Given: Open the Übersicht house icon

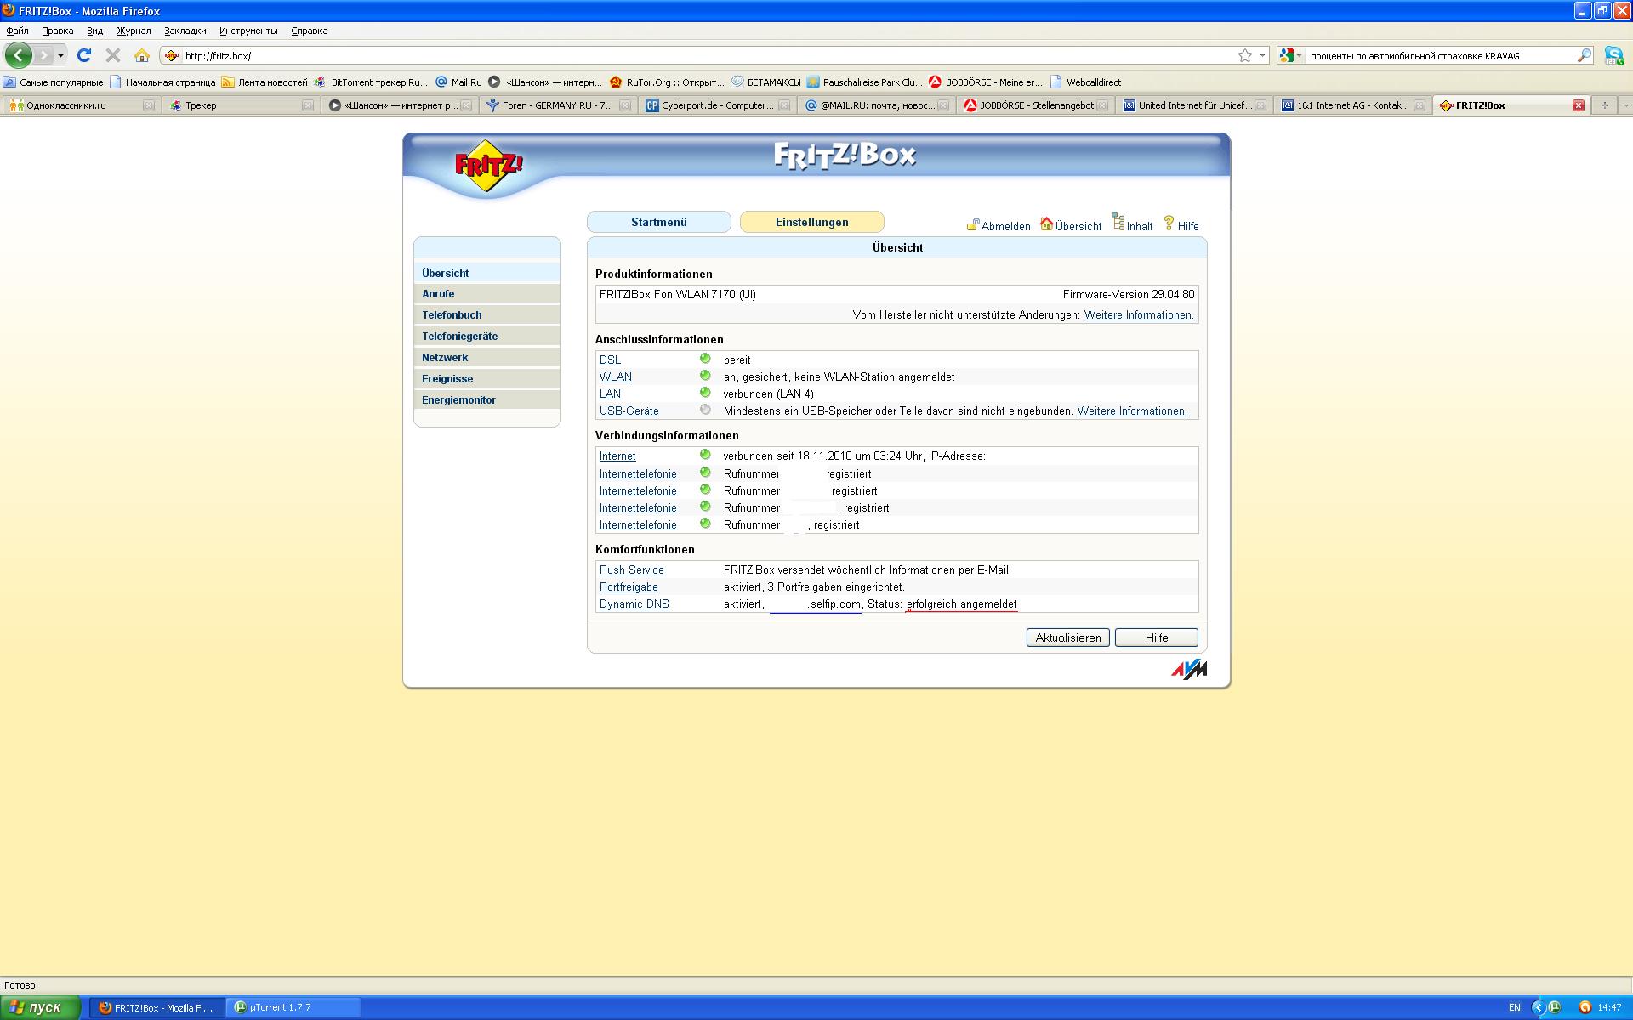Looking at the screenshot, I should (1046, 224).
